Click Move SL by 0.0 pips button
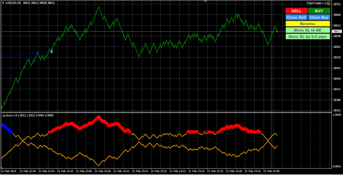This screenshot has width=343, height=175. click(307, 37)
